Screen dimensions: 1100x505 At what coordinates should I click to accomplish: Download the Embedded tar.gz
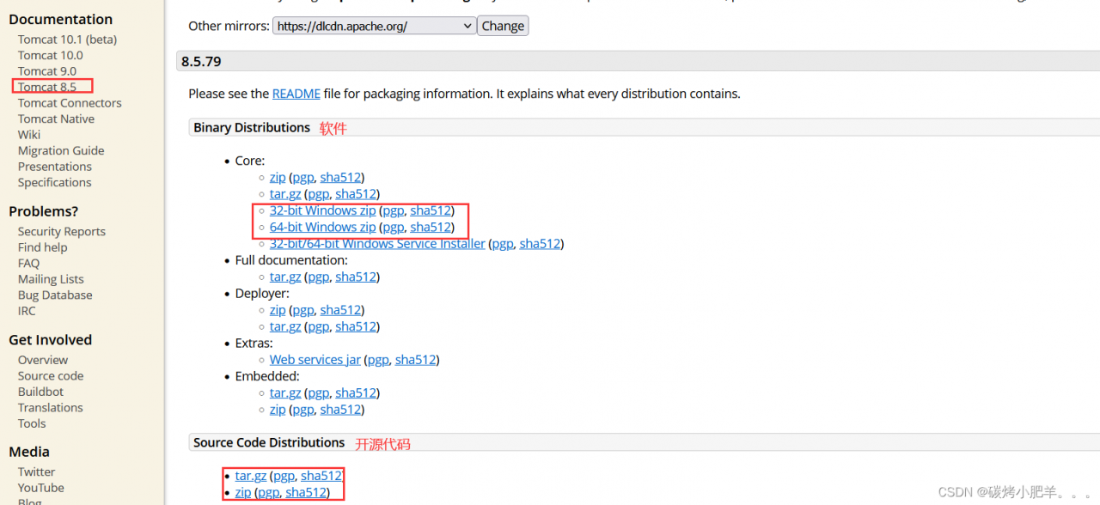point(285,392)
